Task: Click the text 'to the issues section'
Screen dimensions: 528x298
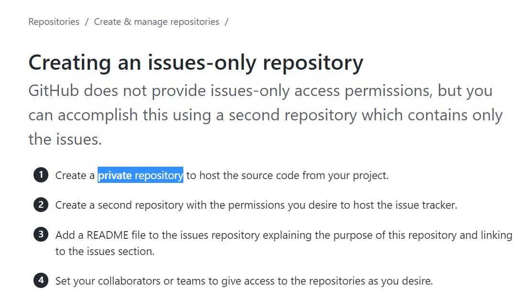Action: coord(105,251)
